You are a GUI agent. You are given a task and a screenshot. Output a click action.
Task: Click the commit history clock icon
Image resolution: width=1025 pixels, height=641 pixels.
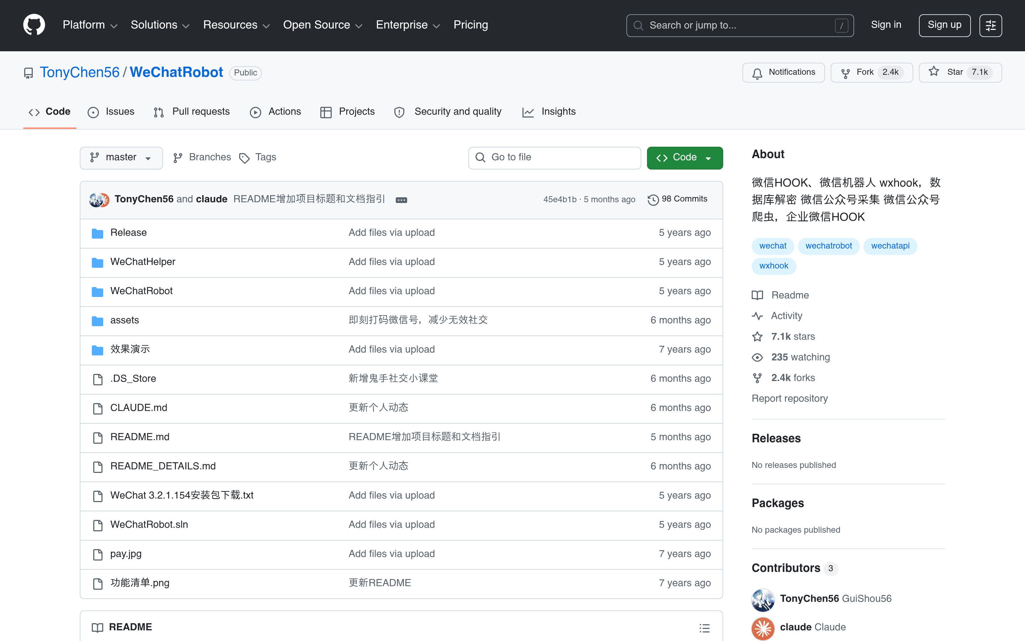tap(653, 200)
